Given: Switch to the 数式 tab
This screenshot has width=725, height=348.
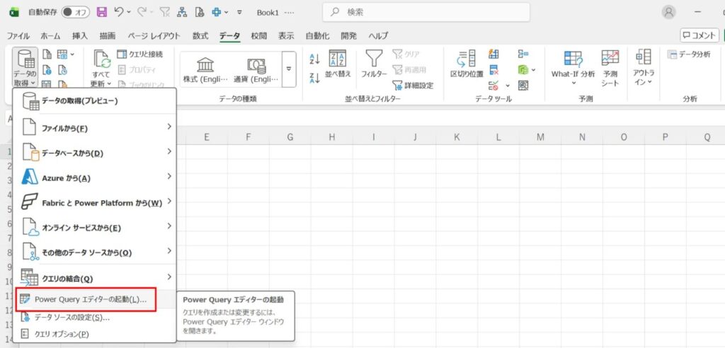Looking at the screenshot, I should pyautogui.click(x=200, y=35).
